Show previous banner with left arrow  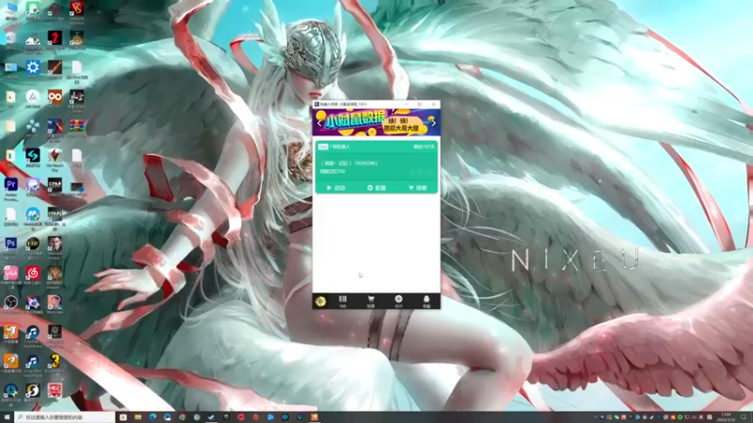click(319, 123)
